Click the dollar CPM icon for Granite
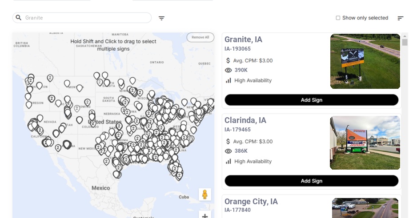 coord(228,60)
